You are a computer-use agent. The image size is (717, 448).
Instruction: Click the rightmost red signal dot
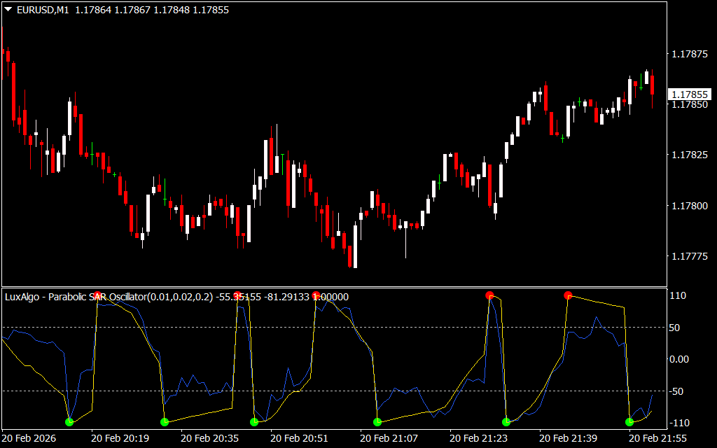(568, 295)
